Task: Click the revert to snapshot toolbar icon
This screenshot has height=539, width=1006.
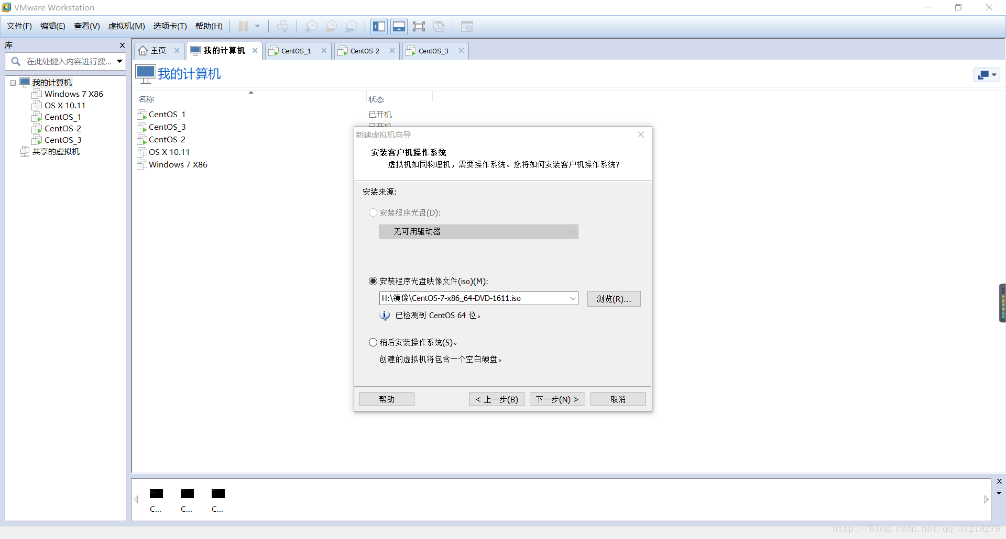Action: click(331, 26)
